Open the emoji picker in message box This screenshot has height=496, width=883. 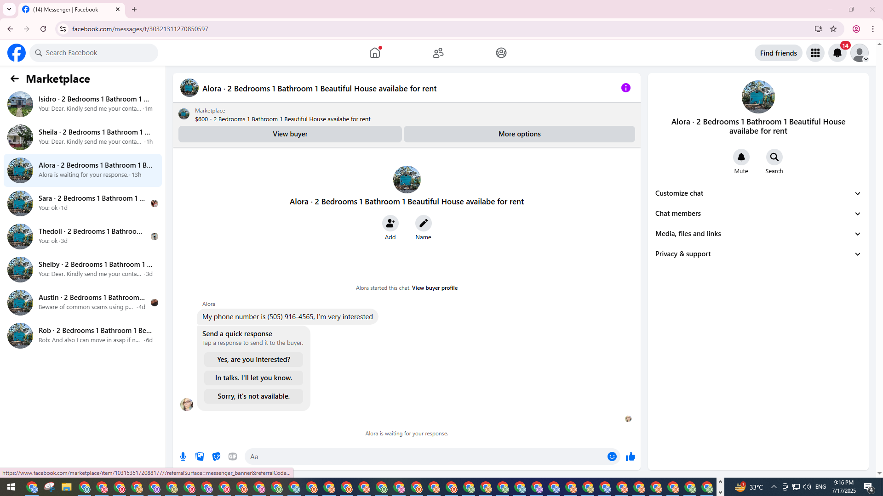[612, 457]
